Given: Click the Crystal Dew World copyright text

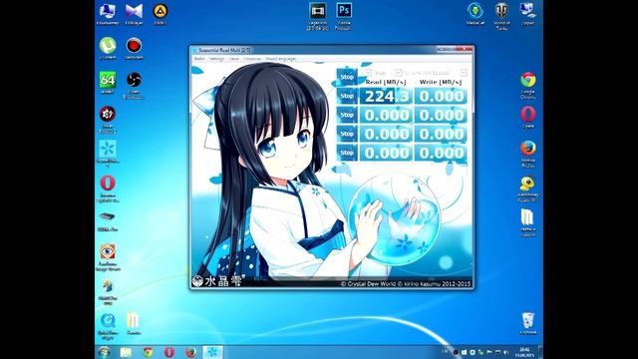Looking at the screenshot, I should click(406, 283).
